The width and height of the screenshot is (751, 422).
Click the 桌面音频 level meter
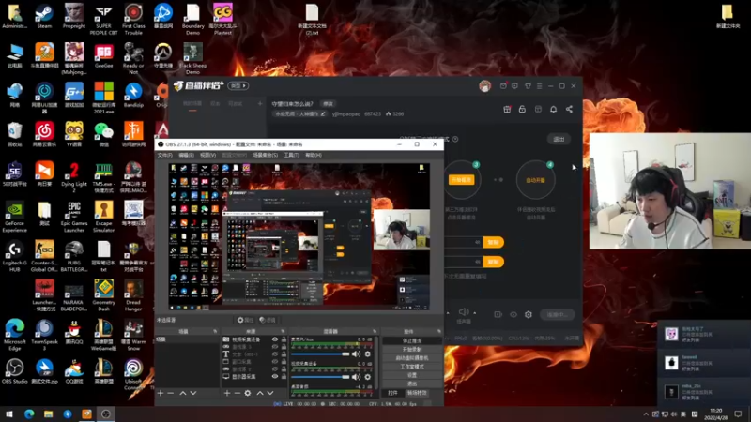pos(331,393)
